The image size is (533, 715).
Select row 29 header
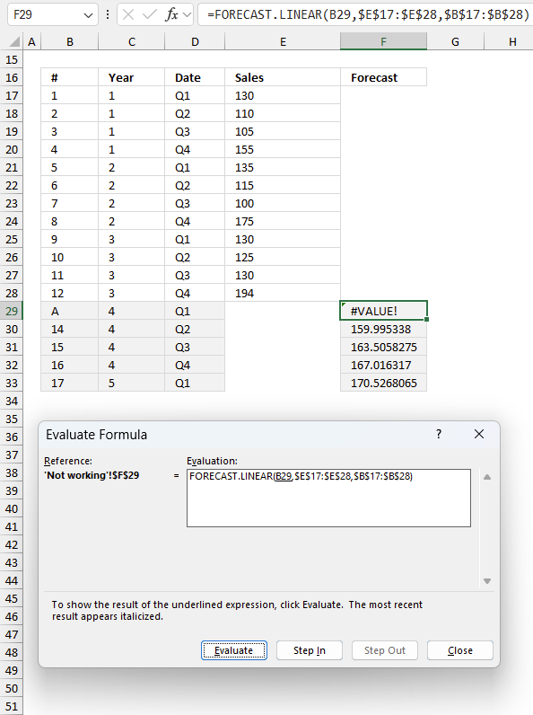[12, 311]
